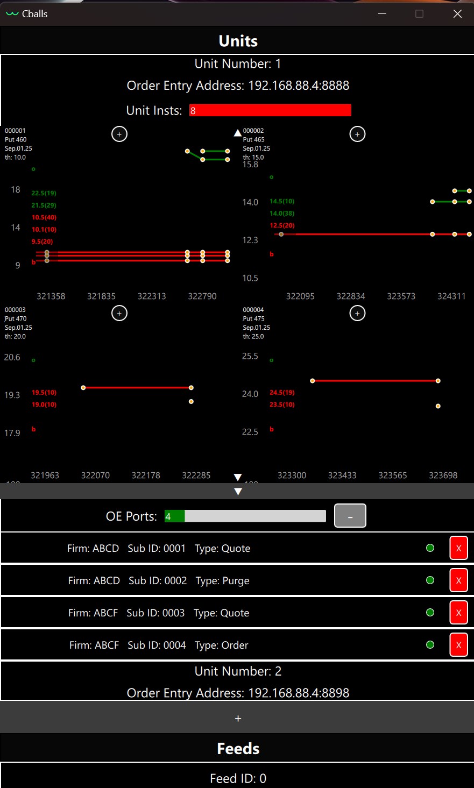Screen dimensions: 474x788
Task: Click 324311 on the Put 465 time axis
Action: click(451, 296)
